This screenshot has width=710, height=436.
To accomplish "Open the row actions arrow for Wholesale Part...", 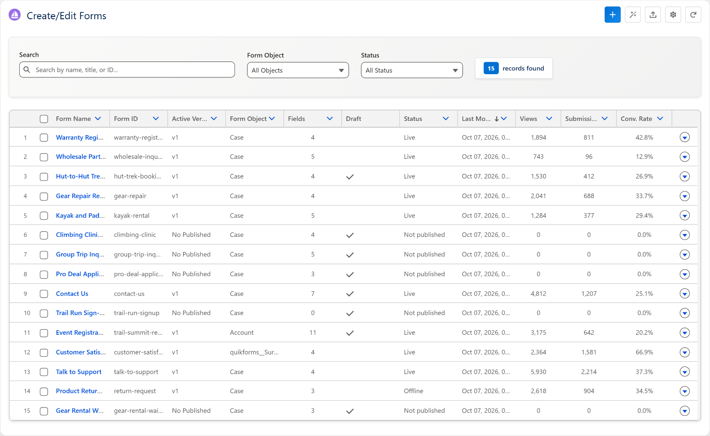I will click(x=684, y=157).
